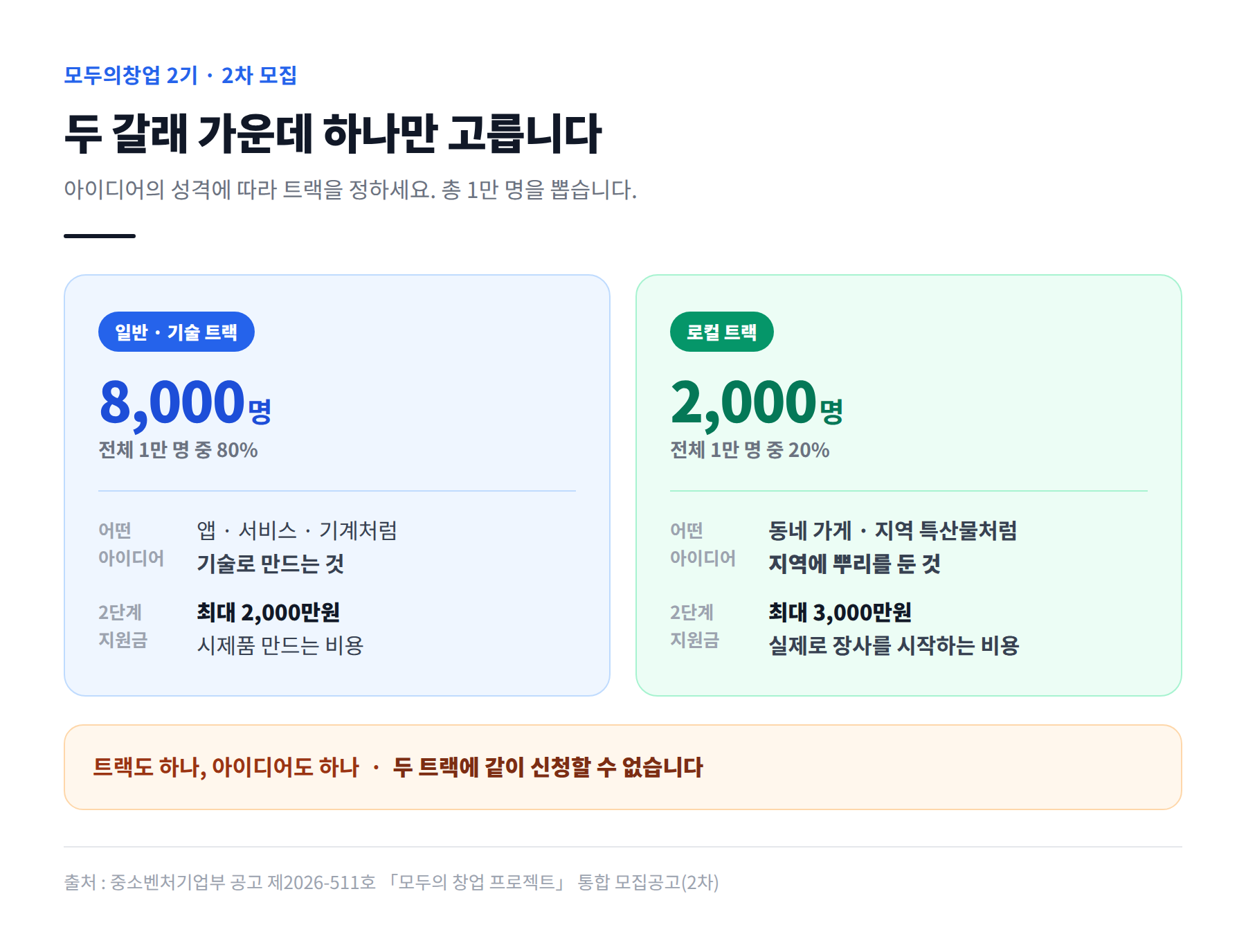The image size is (1246, 950).
Task: Click the source citation footer text
Action: 391,882
